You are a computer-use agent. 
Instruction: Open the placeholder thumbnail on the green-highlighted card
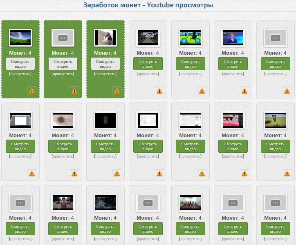tap(63, 38)
